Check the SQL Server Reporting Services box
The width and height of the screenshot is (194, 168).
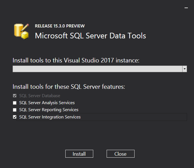click(x=15, y=110)
